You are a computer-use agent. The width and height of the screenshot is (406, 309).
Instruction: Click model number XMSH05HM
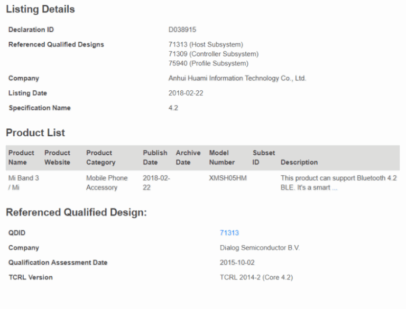click(228, 179)
